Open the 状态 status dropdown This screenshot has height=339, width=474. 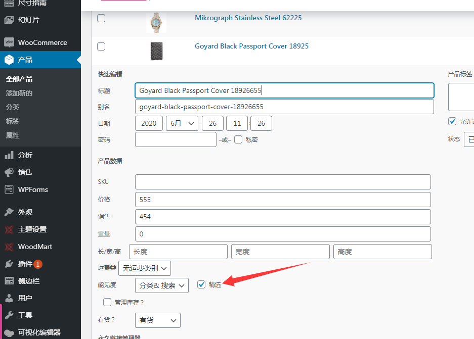point(469,139)
